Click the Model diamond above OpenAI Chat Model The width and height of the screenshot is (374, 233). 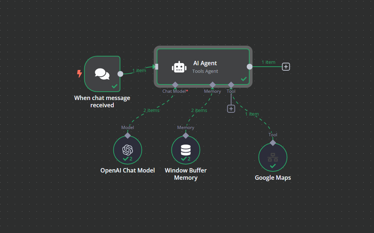[x=127, y=134]
